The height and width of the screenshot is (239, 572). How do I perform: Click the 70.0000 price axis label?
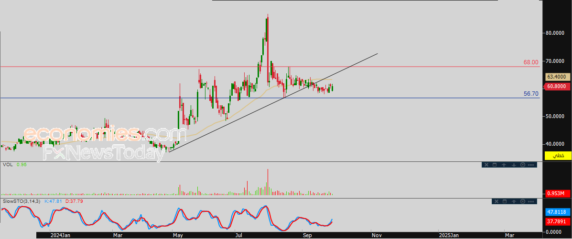[555, 61]
